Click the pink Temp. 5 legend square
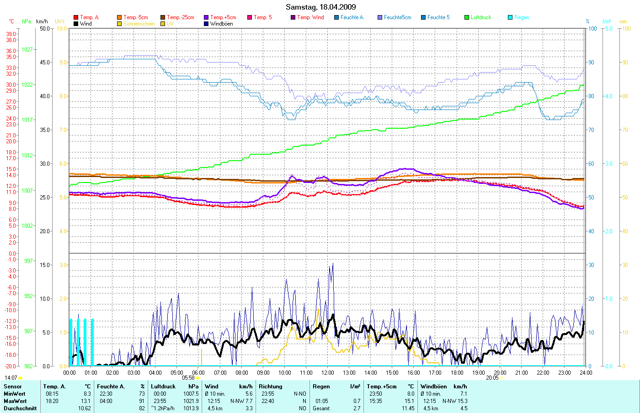This screenshot has height=413, width=640. pyautogui.click(x=250, y=17)
